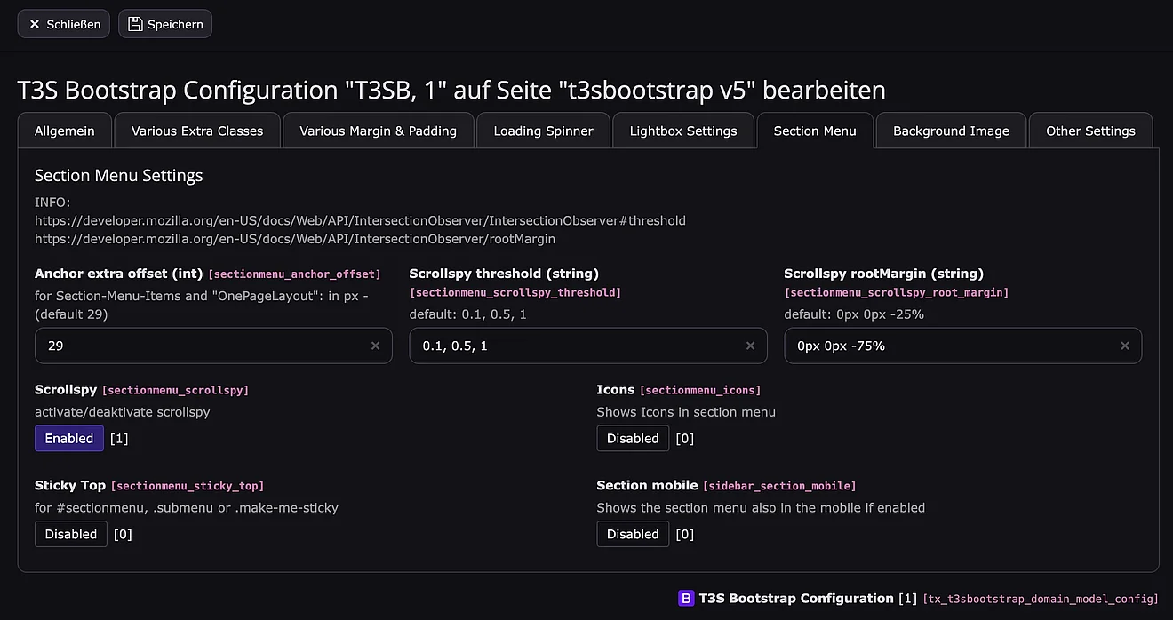Select the Lightbox Settings tab

683,131
